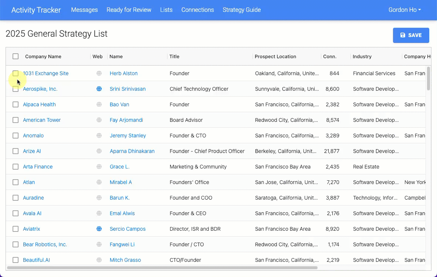Toggle the select-all checkbox in table header

[16, 56]
